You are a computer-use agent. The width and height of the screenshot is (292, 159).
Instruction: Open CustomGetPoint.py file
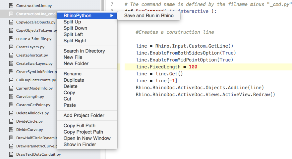coord(33,105)
